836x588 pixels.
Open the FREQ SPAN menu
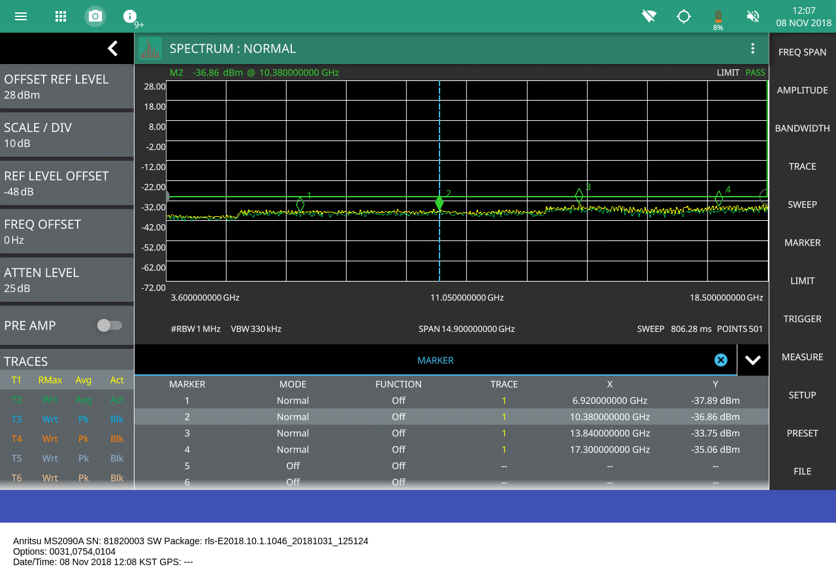pyautogui.click(x=803, y=52)
